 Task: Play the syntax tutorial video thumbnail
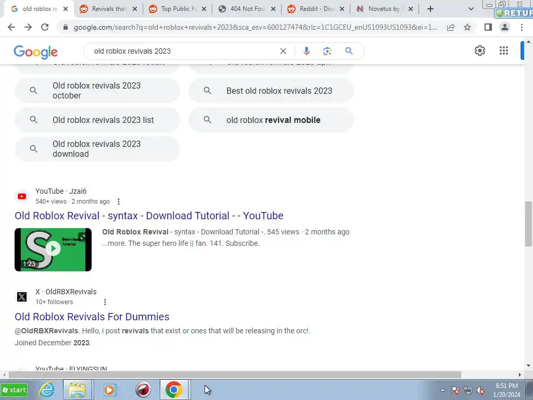pos(53,249)
